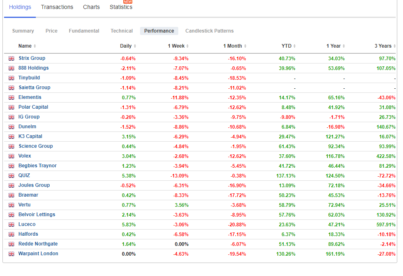The image size is (403, 276).
Task: Click the flag icon beside QUIZ
Action: pyautogui.click(x=11, y=175)
